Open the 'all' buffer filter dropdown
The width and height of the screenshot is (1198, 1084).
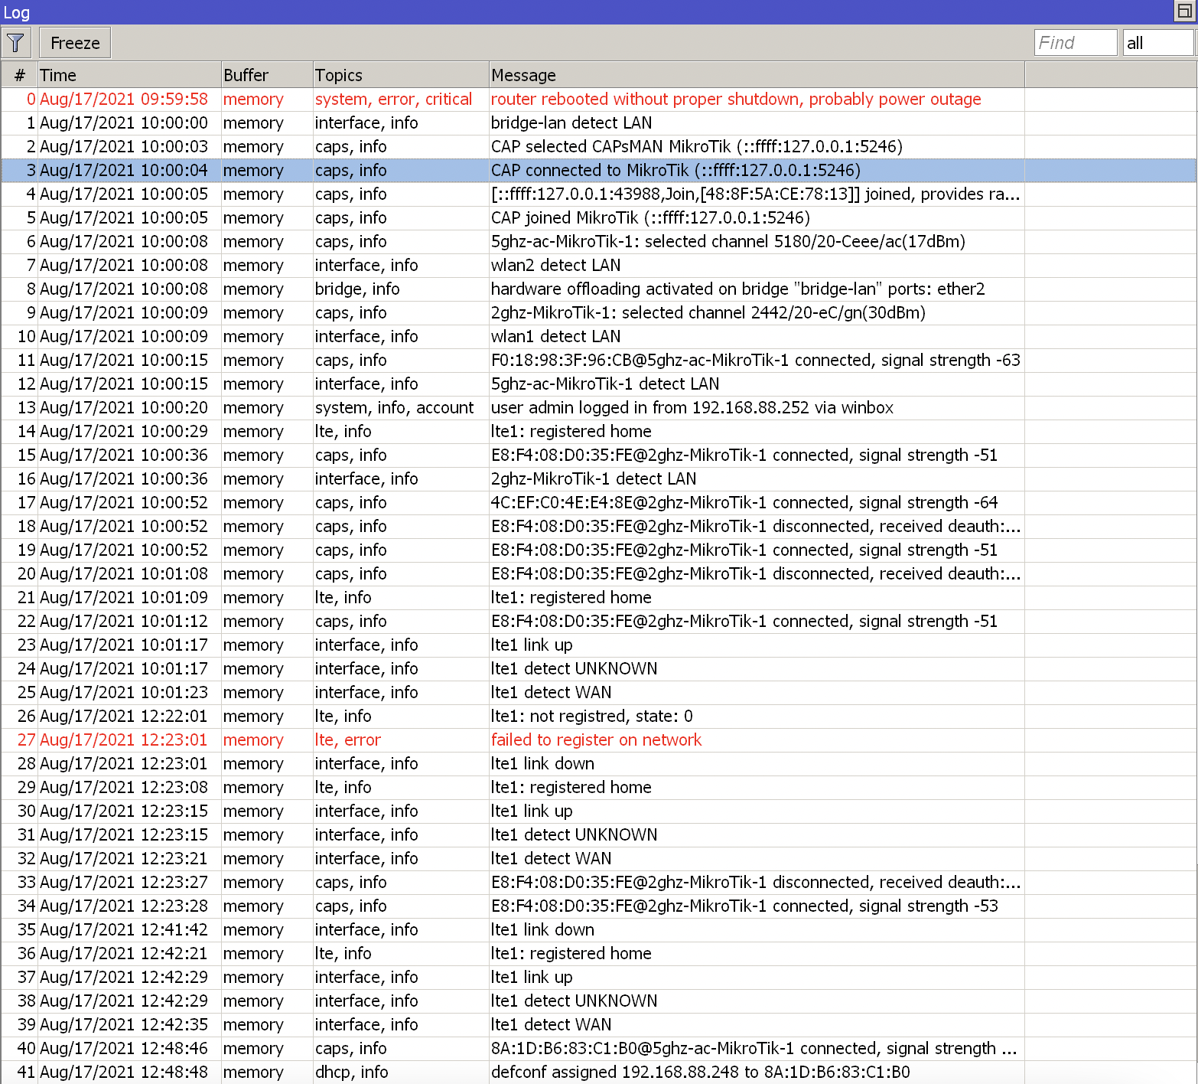click(x=1158, y=42)
